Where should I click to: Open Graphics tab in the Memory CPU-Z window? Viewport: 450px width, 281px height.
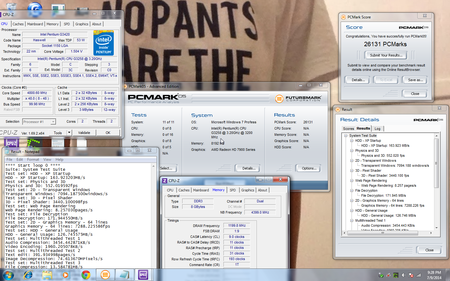248,190
